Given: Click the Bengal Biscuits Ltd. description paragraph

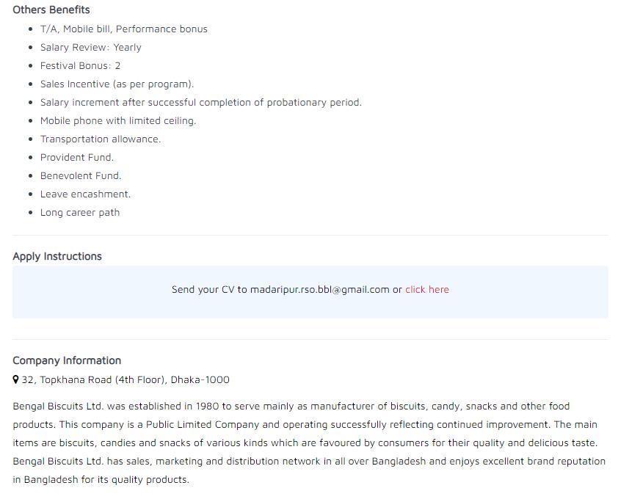Looking at the screenshot, I should click(x=309, y=442).
